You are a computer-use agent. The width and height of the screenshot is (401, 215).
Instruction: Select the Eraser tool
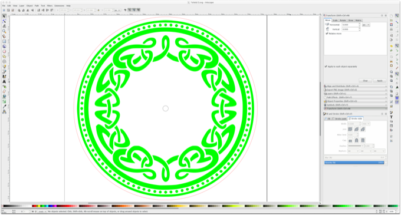4,91
